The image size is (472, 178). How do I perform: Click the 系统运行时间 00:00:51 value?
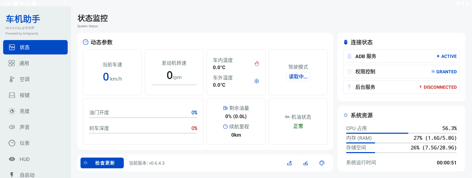click(447, 163)
